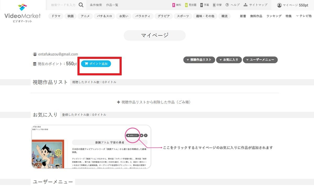Image resolution: width=314 pixels, height=190 pixels.
Task: Open the テレビ他 dropdown menu
Action: [304, 16]
